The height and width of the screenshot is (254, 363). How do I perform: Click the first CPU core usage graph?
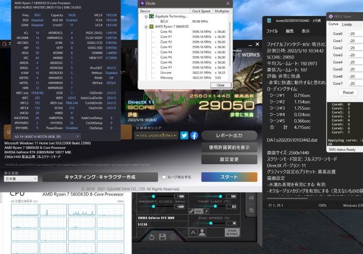[x=24, y=209]
